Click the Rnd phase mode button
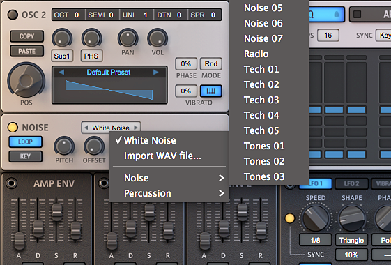The image size is (391, 265). [x=211, y=64]
